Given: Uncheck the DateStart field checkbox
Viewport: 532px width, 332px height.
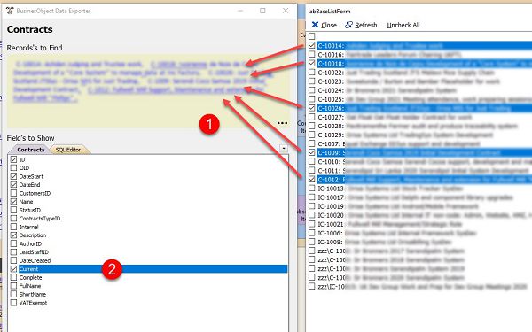Looking at the screenshot, I should (13, 176).
